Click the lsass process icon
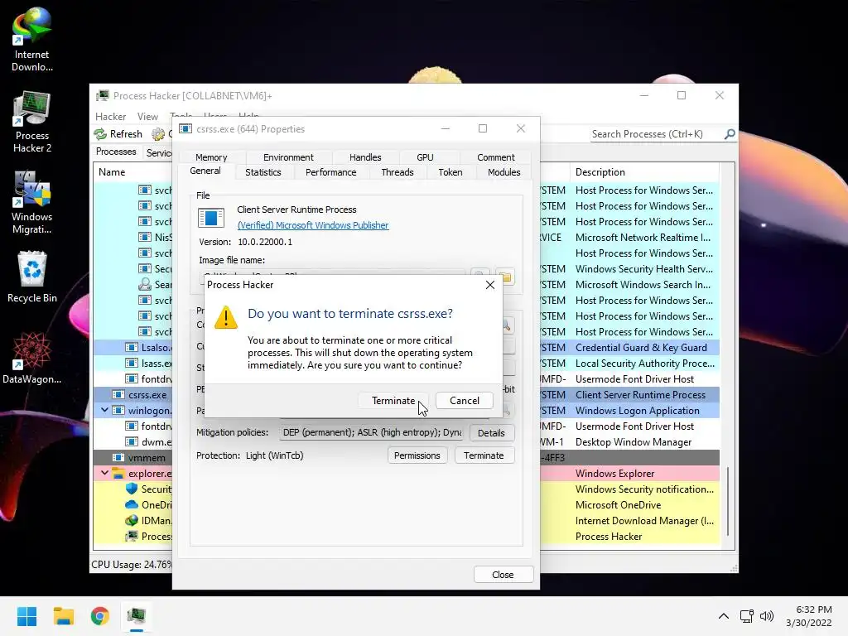Image resolution: width=848 pixels, height=636 pixels. (x=132, y=363)
